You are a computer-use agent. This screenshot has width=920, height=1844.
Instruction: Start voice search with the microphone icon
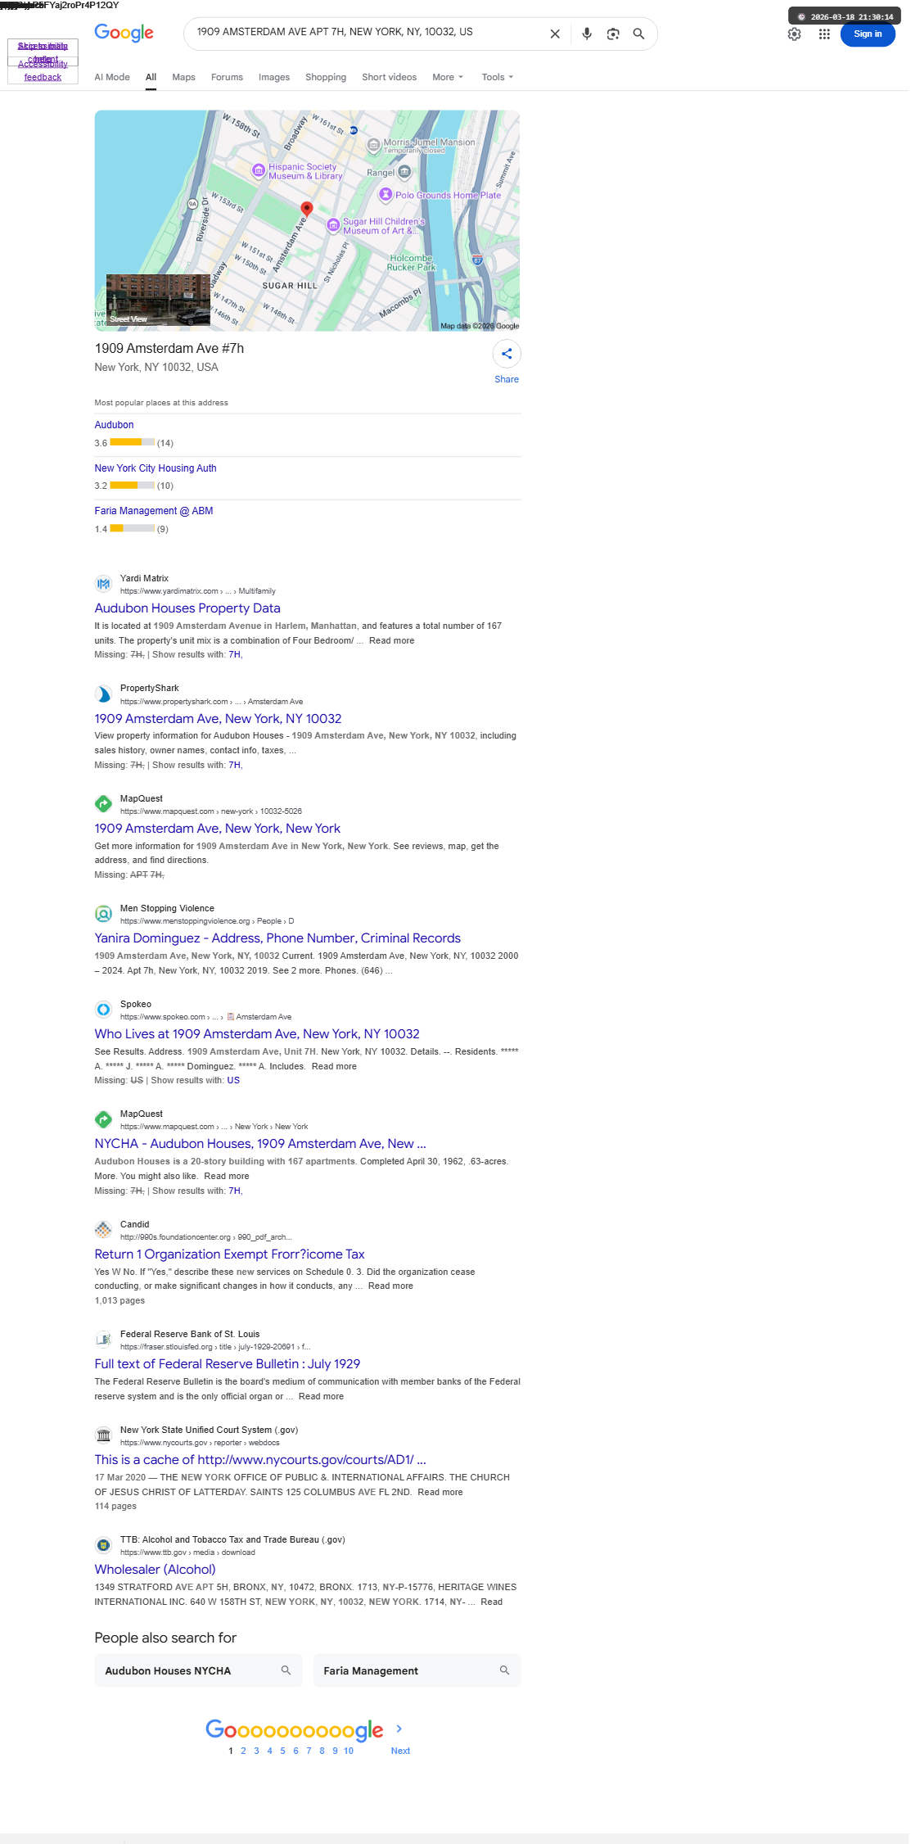coord(587,34)
